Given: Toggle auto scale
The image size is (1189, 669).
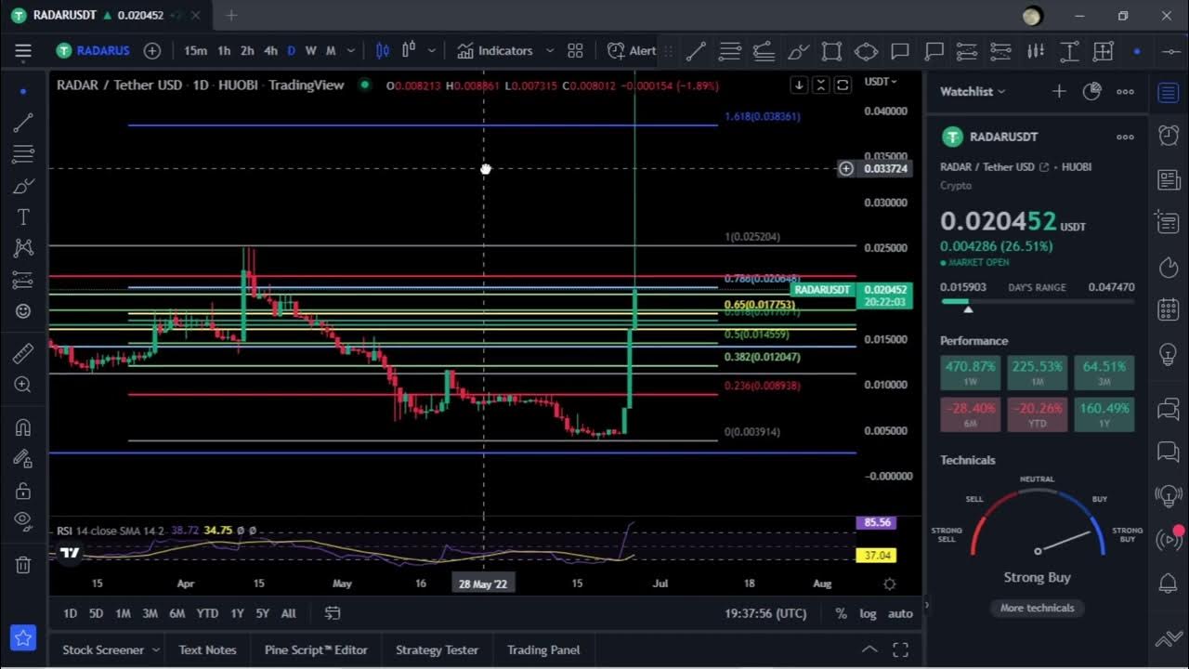Looking at the screenshot, I should pyautogui.click(x=900, y=613).
